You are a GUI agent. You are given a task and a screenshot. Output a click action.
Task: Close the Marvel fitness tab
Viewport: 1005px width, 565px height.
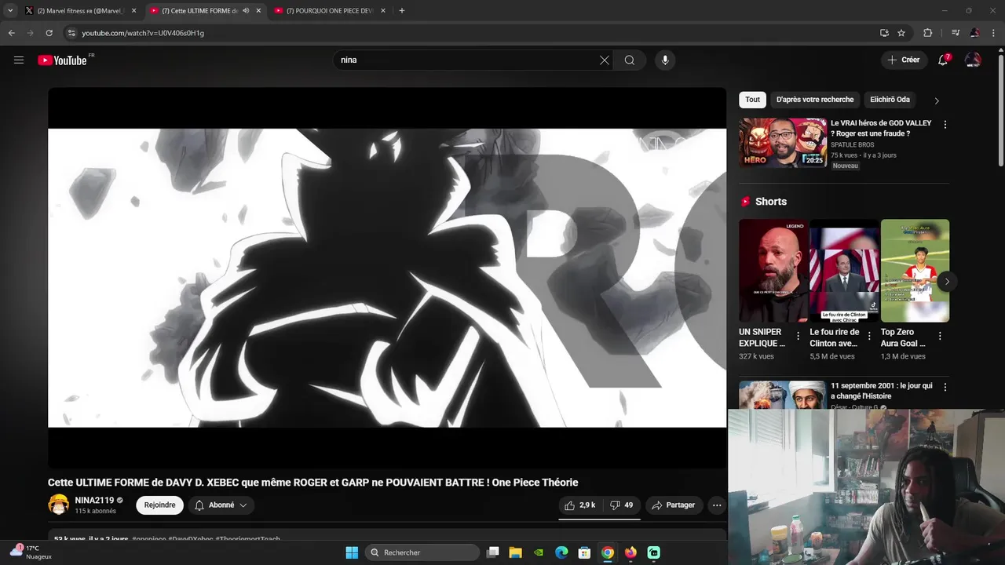click(x=133, y=11)
